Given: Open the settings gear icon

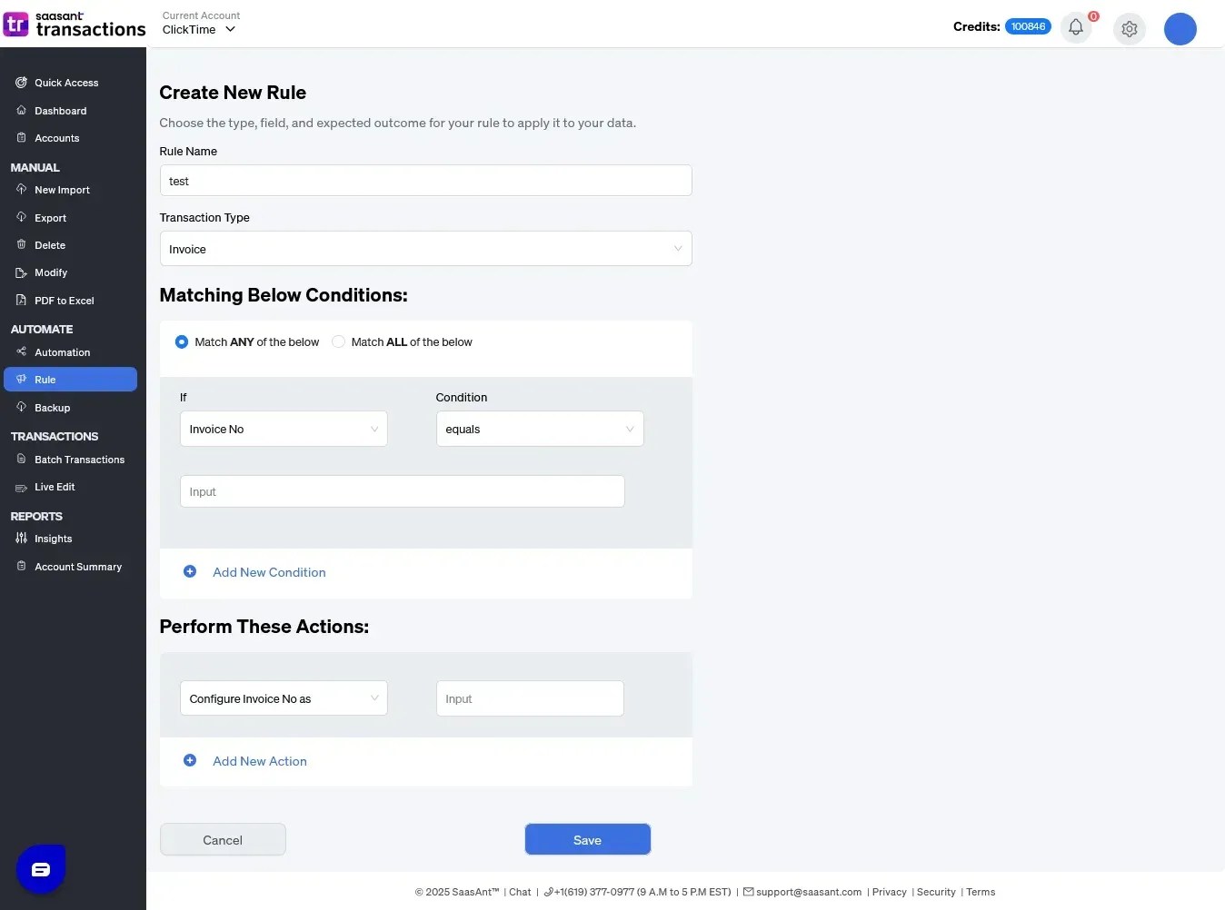Looking at the screenshot, I should point(1130,29).
